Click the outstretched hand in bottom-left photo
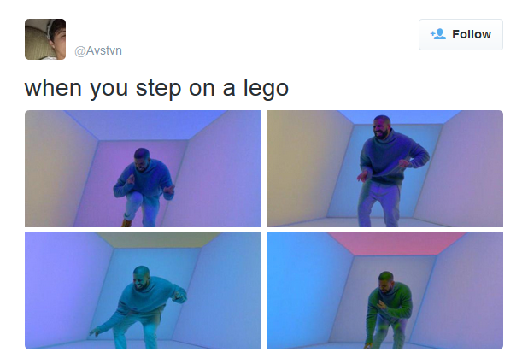The height and width of the screenshot is (358, 528). [x=95, y=332]
